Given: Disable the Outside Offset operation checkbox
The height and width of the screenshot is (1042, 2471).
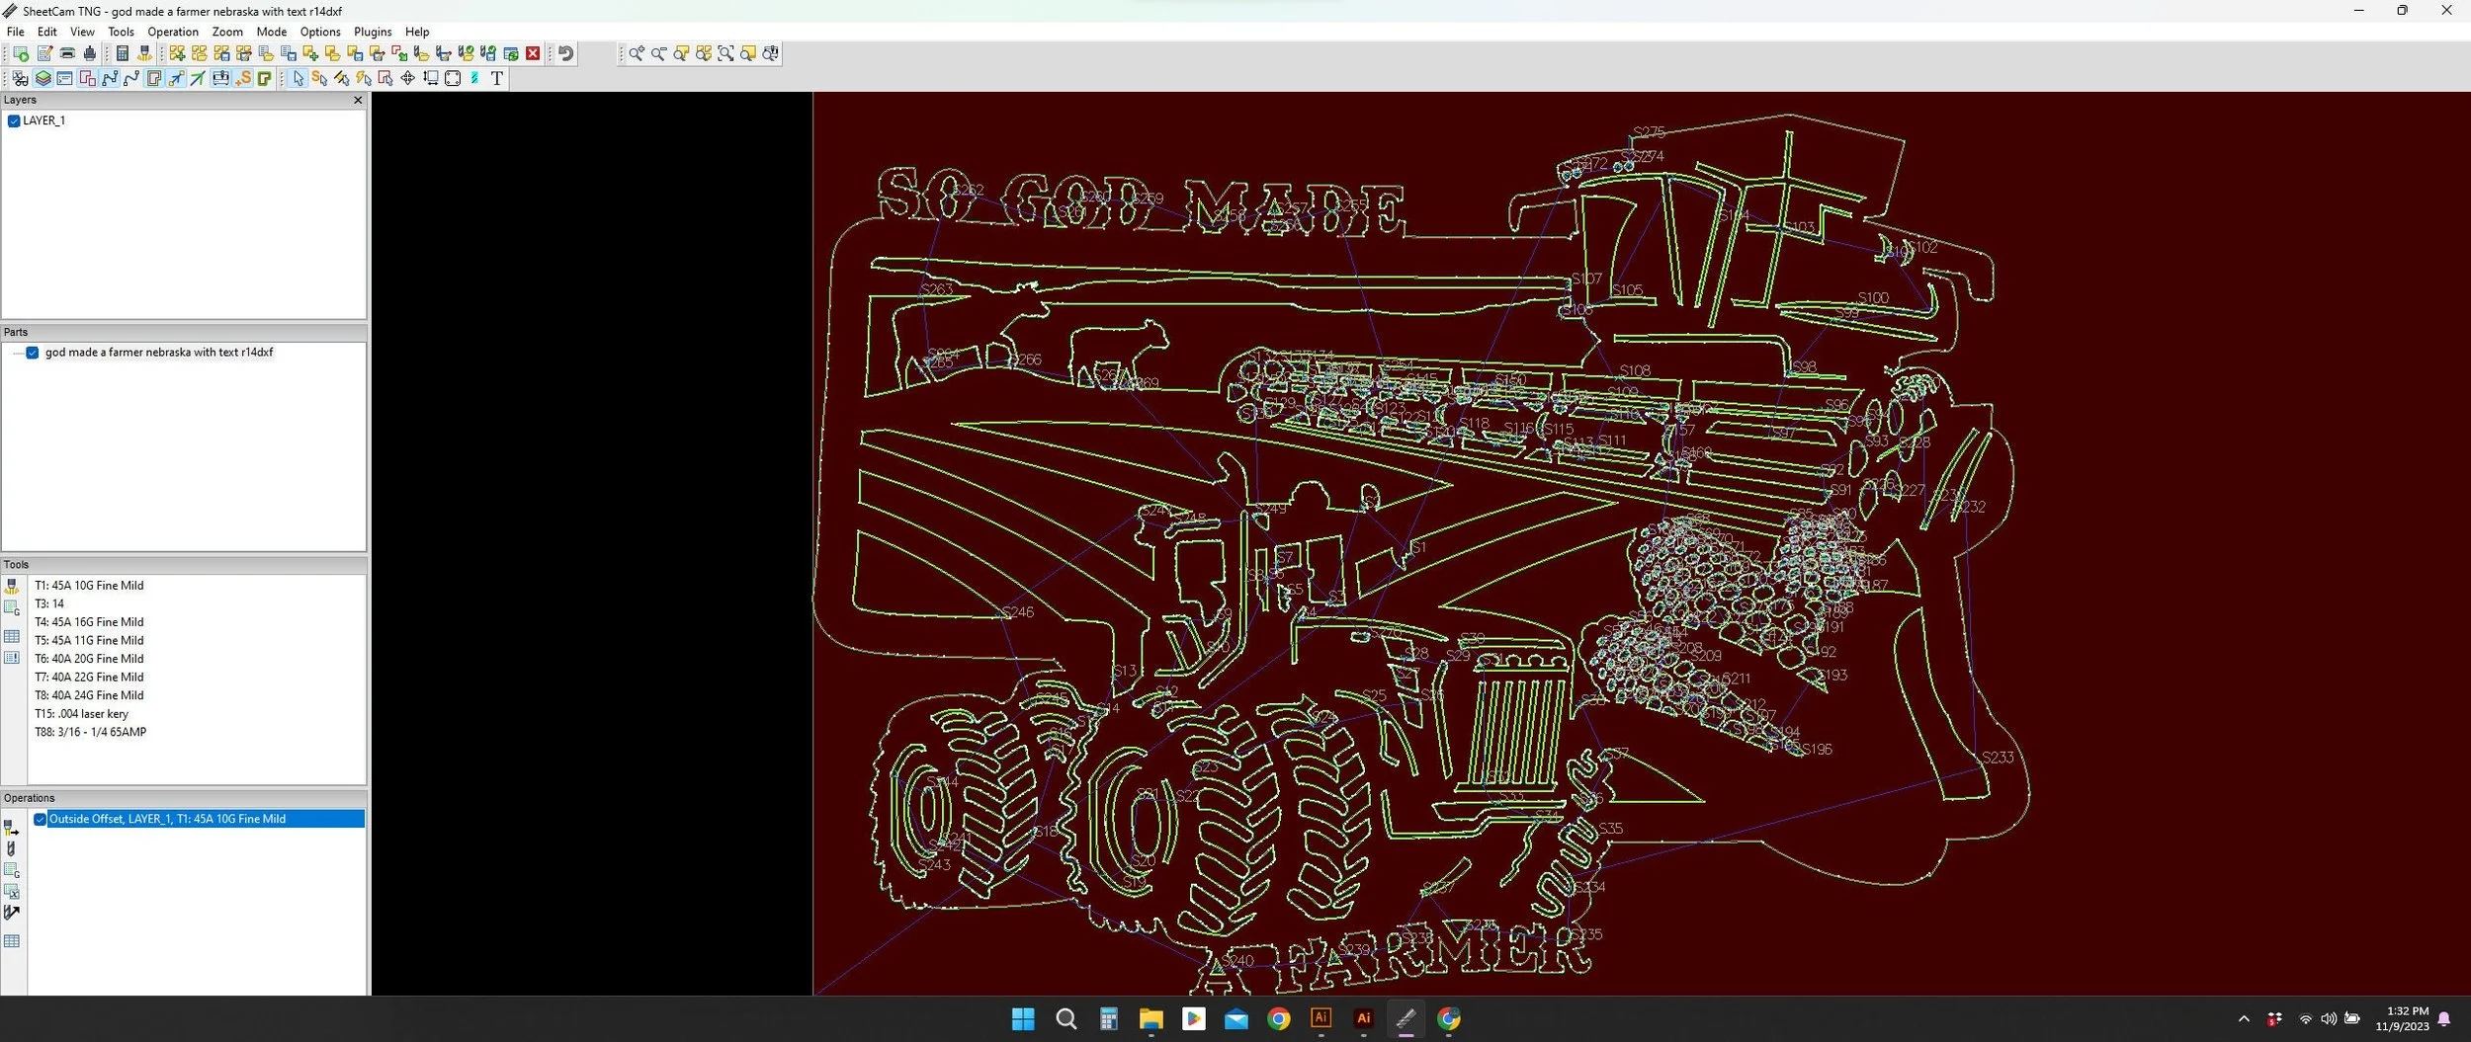Looking at the screenshot, I should pyautogui.click(x=41, y=819).
